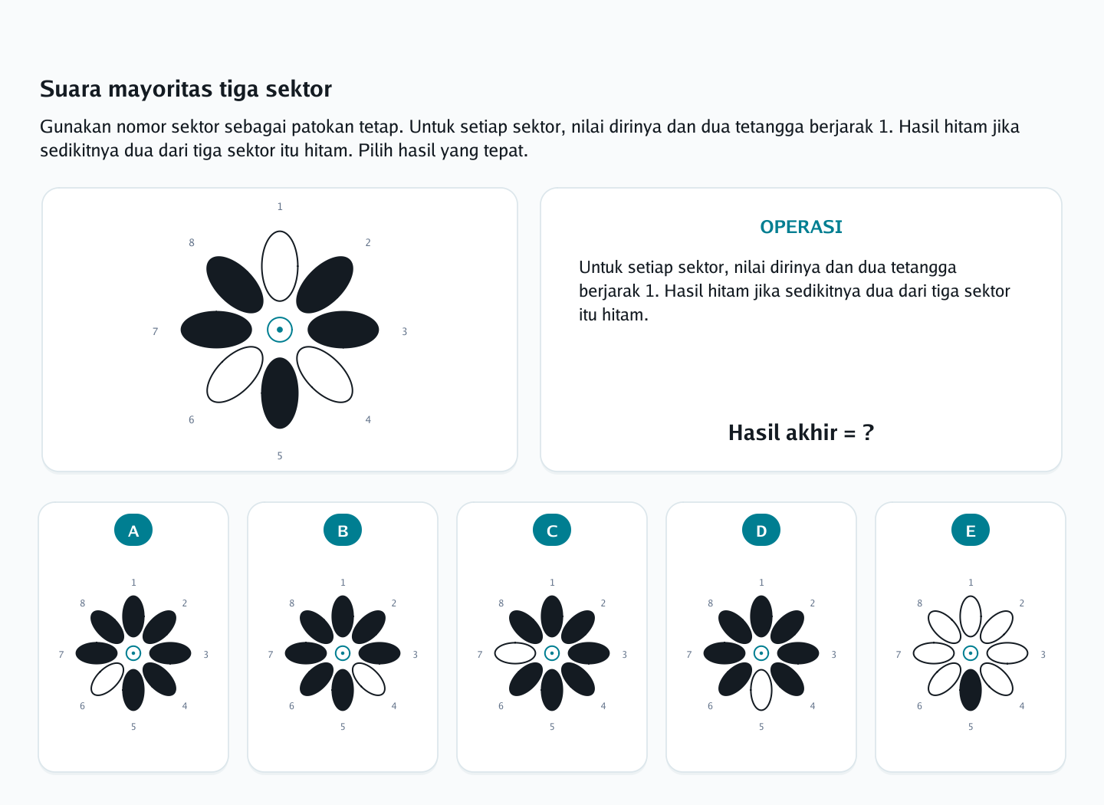
Task: Click the teal center dot of main flower
Action: (x=280, y=330)
